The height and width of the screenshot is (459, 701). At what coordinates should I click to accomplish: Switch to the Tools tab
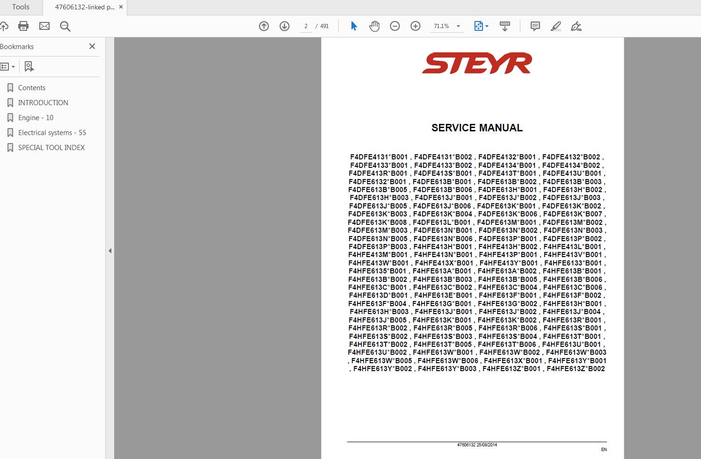pyautogui.click(x=21, y=7)
